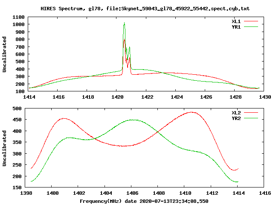Click the 1000 y-axis tick label
This screenshot has width=273, height=205.
coord(18,24)
